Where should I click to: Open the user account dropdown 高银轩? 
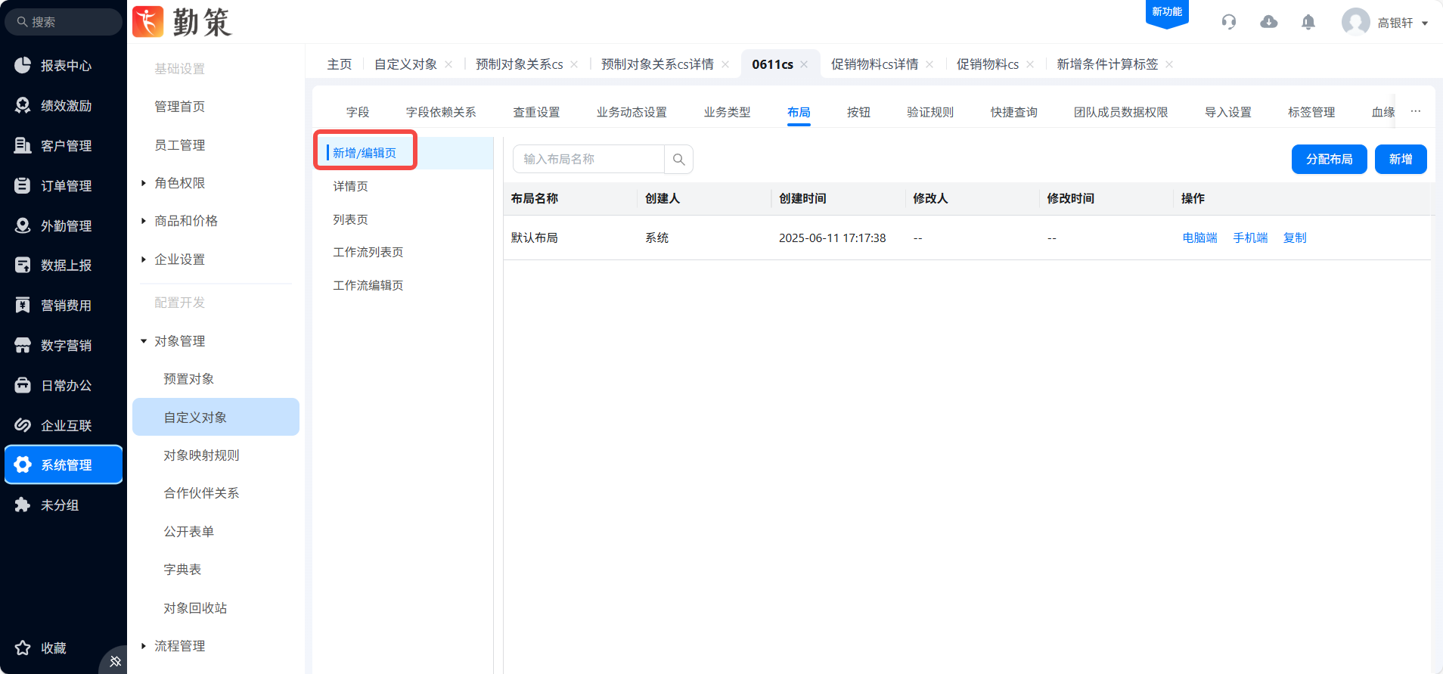[x=1386, y=23]
